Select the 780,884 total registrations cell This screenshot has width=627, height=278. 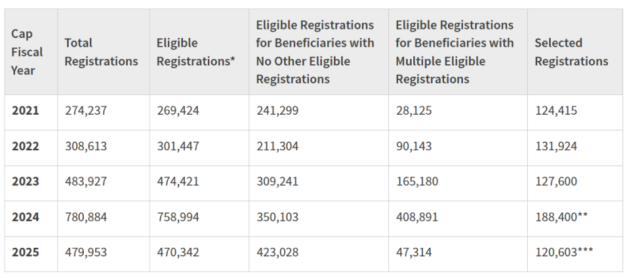pyautogui.click(x=86, y=217)
